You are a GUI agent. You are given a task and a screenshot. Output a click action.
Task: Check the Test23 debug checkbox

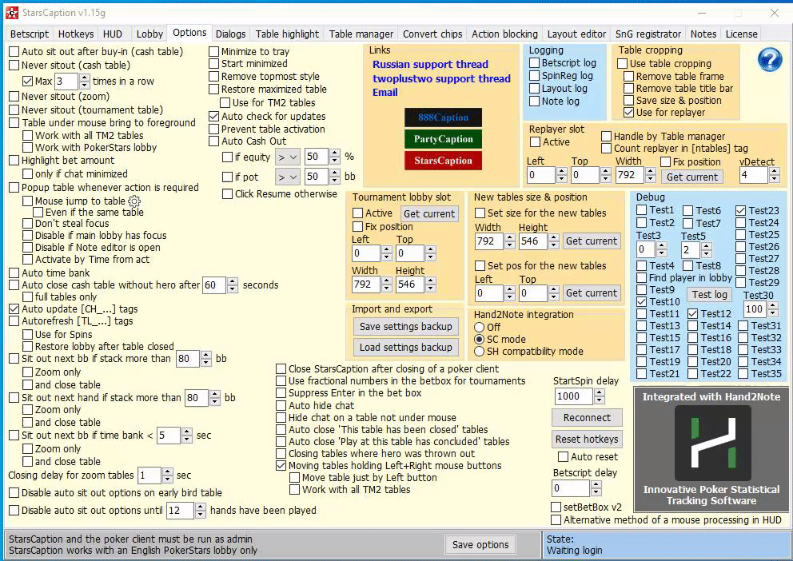[x=741, y=210]
